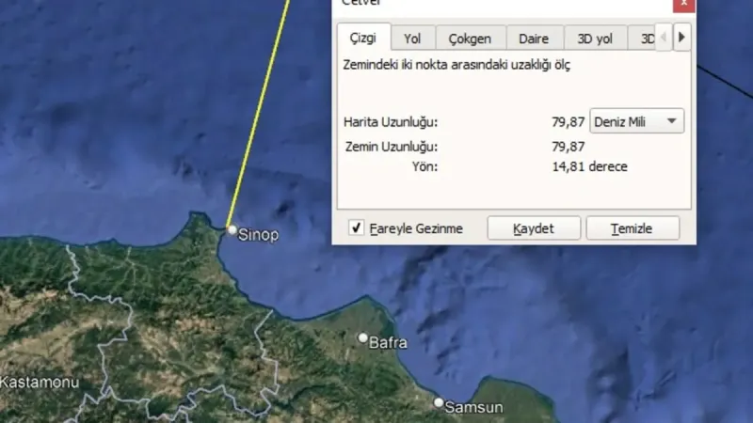
Task: Close the Cetvel dialog
Action: [x=684, y=5]
